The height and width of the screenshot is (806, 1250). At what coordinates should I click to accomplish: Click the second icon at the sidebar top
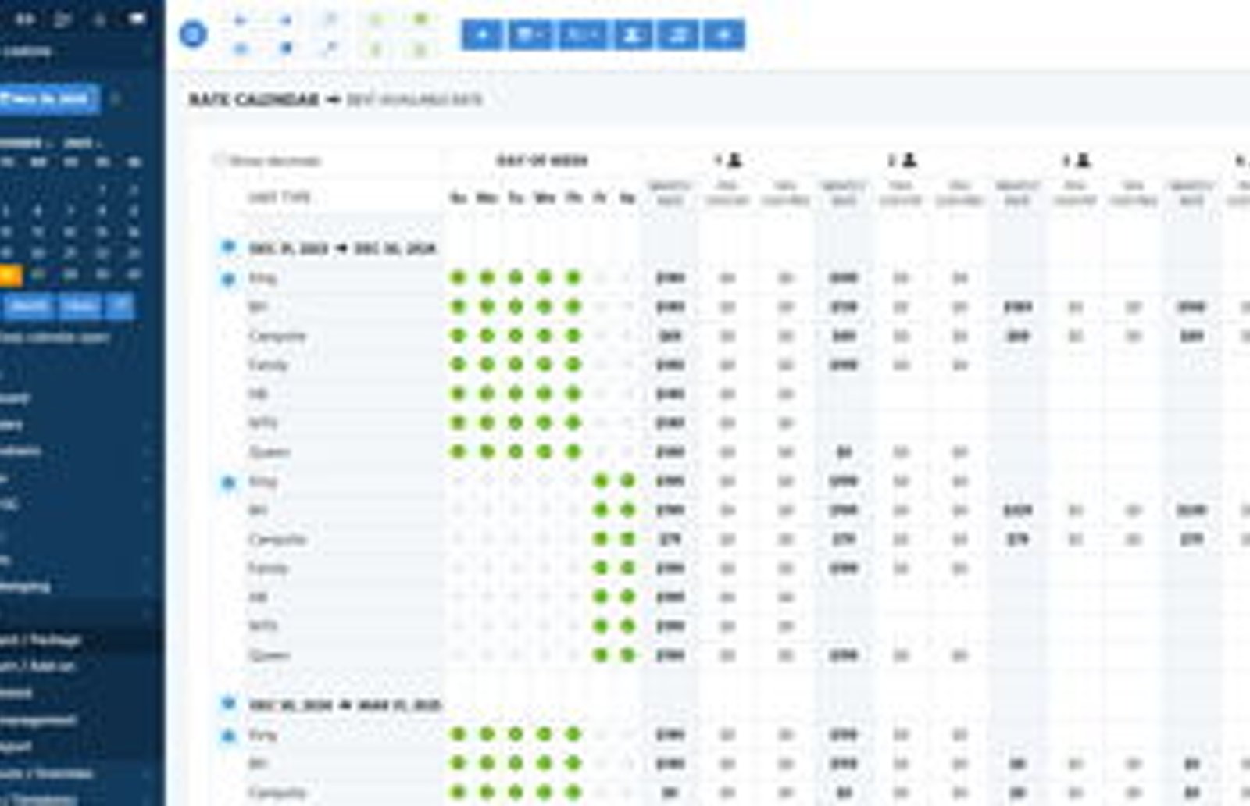pos(62,19)
